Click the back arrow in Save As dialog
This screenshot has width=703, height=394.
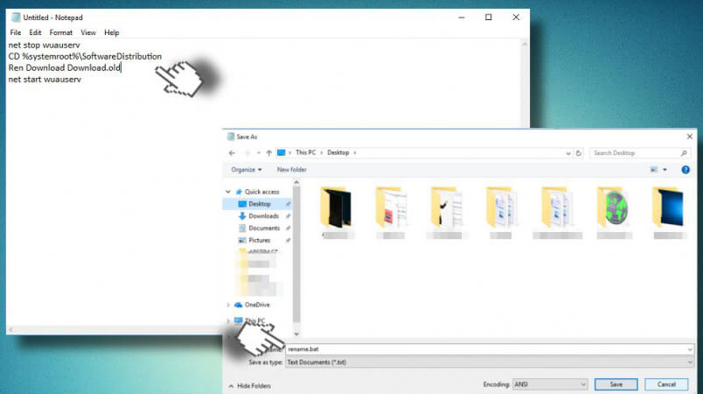[233, 153]
